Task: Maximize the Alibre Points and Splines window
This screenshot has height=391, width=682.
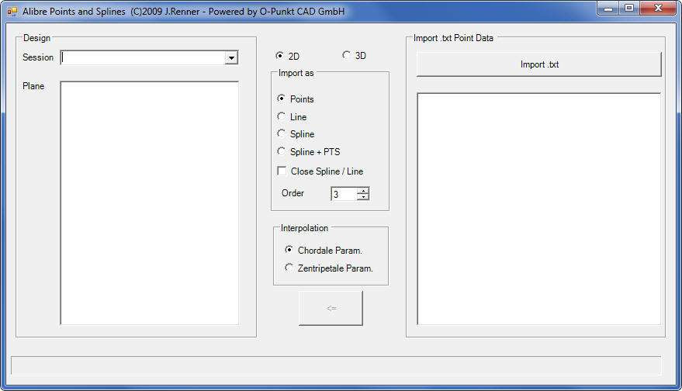Action: 629,9
